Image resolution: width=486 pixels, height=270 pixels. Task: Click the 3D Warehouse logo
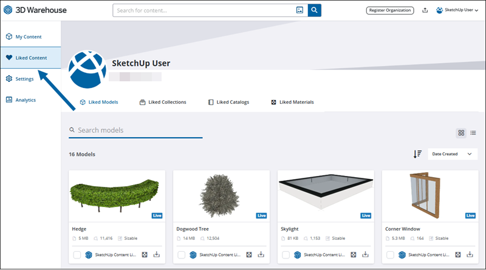(35, 10)
